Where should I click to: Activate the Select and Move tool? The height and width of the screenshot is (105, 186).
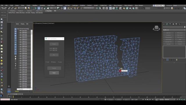point(39,8)
